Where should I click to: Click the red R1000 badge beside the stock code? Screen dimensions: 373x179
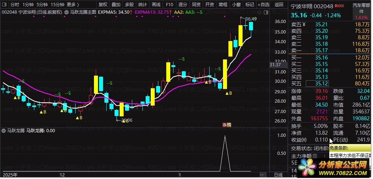pos(339,6)
